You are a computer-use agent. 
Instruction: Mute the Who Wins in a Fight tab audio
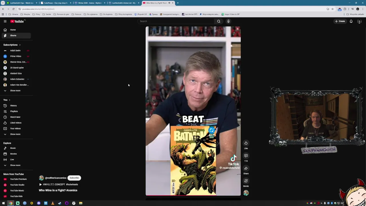point(169,3)
